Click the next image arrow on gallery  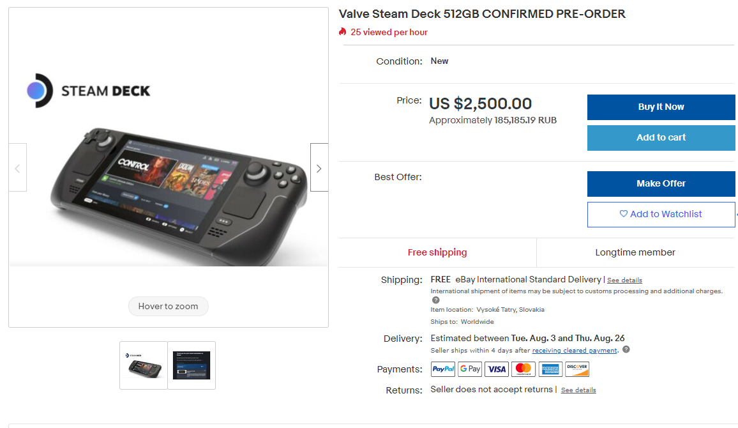click(319, 167)
